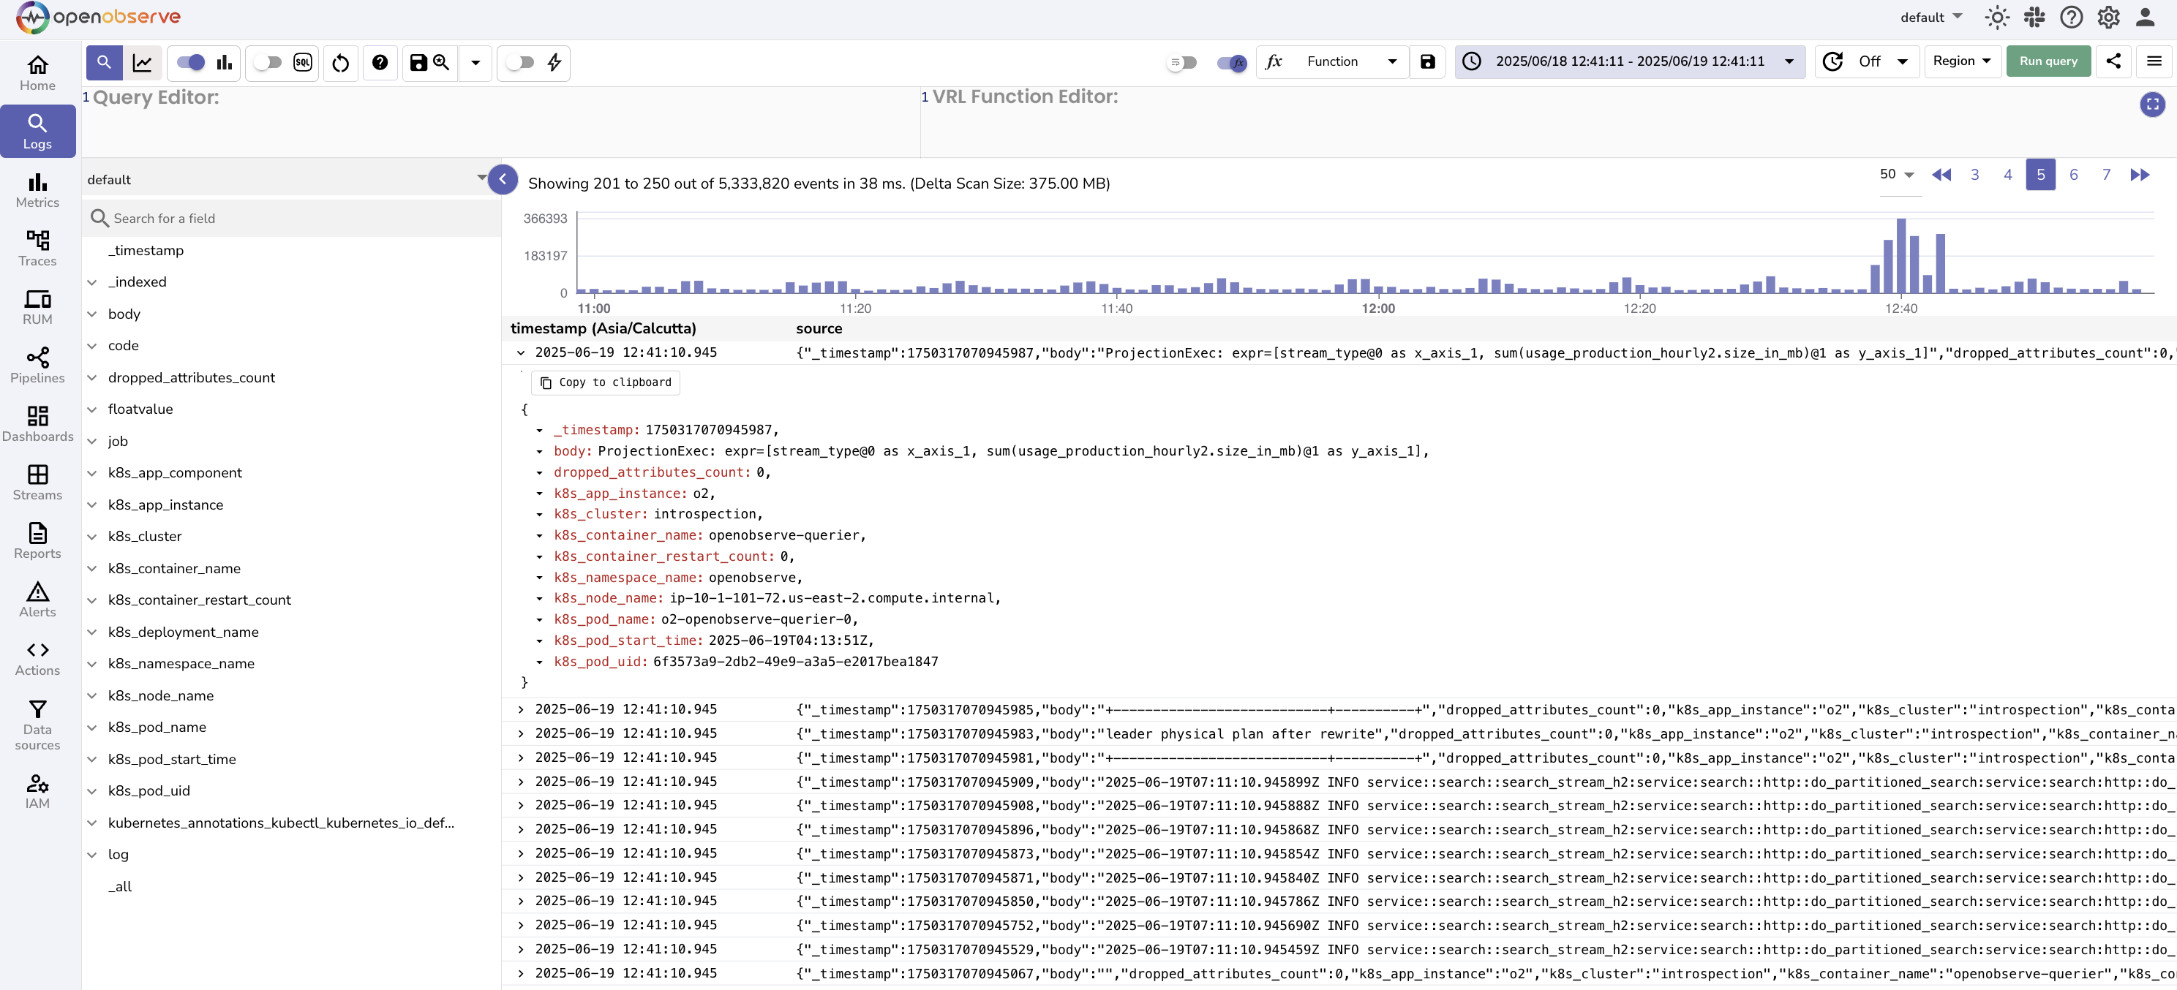Click inside the Query Editor
Screen dimensions: 2177x990
coord(500,123)
